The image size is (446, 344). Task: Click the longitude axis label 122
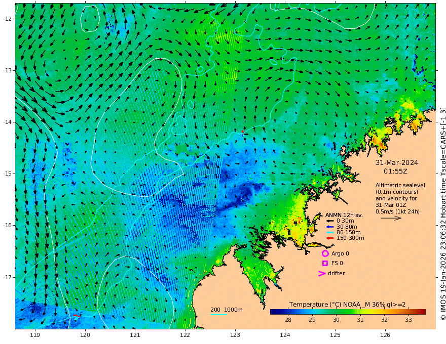pyautogui.click(x=185, y=335)
